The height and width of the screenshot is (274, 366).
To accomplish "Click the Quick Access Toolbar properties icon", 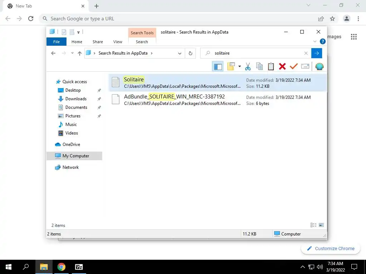I will click(64, 32).
